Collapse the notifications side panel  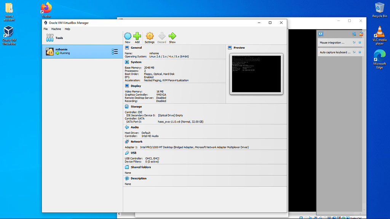[321, 34]
